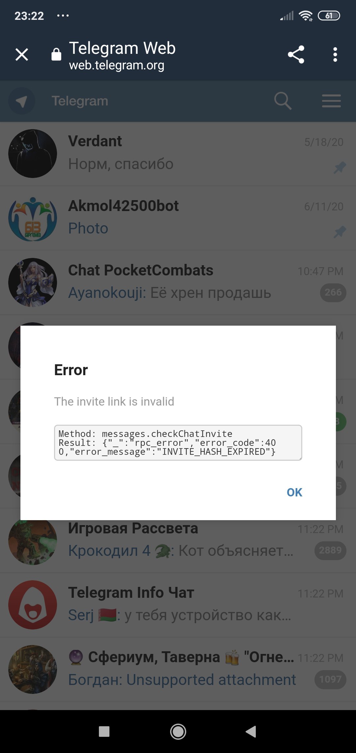Dismiss the error dialog with OK

[x=294, y=492]
